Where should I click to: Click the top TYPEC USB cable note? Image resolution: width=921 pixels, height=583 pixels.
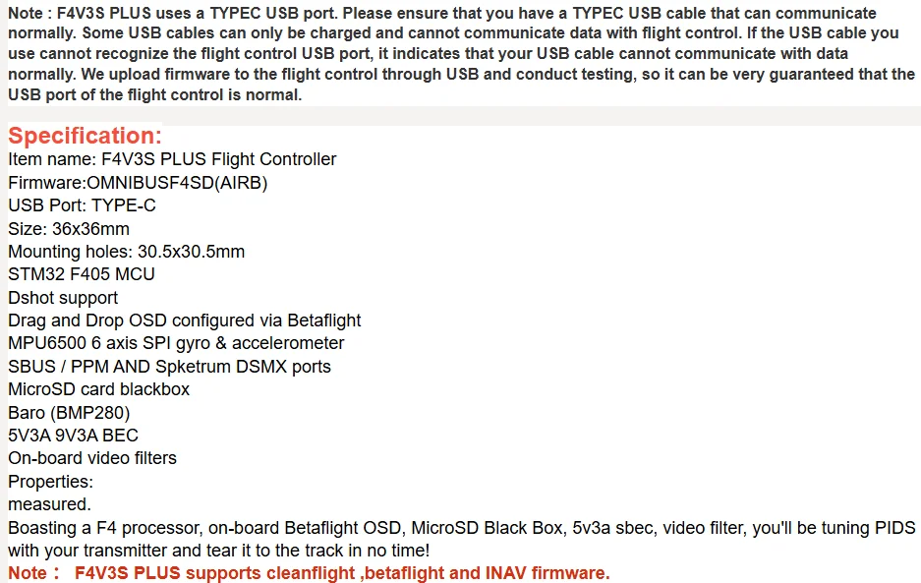click(x=460, y=53)
